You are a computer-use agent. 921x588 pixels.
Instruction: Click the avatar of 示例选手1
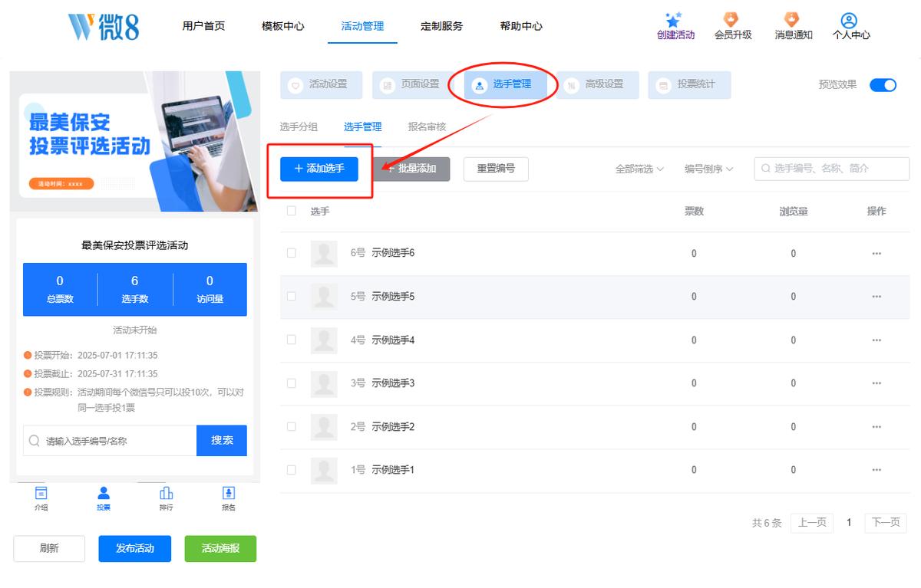pyautogui.click(x=324, y=470)
